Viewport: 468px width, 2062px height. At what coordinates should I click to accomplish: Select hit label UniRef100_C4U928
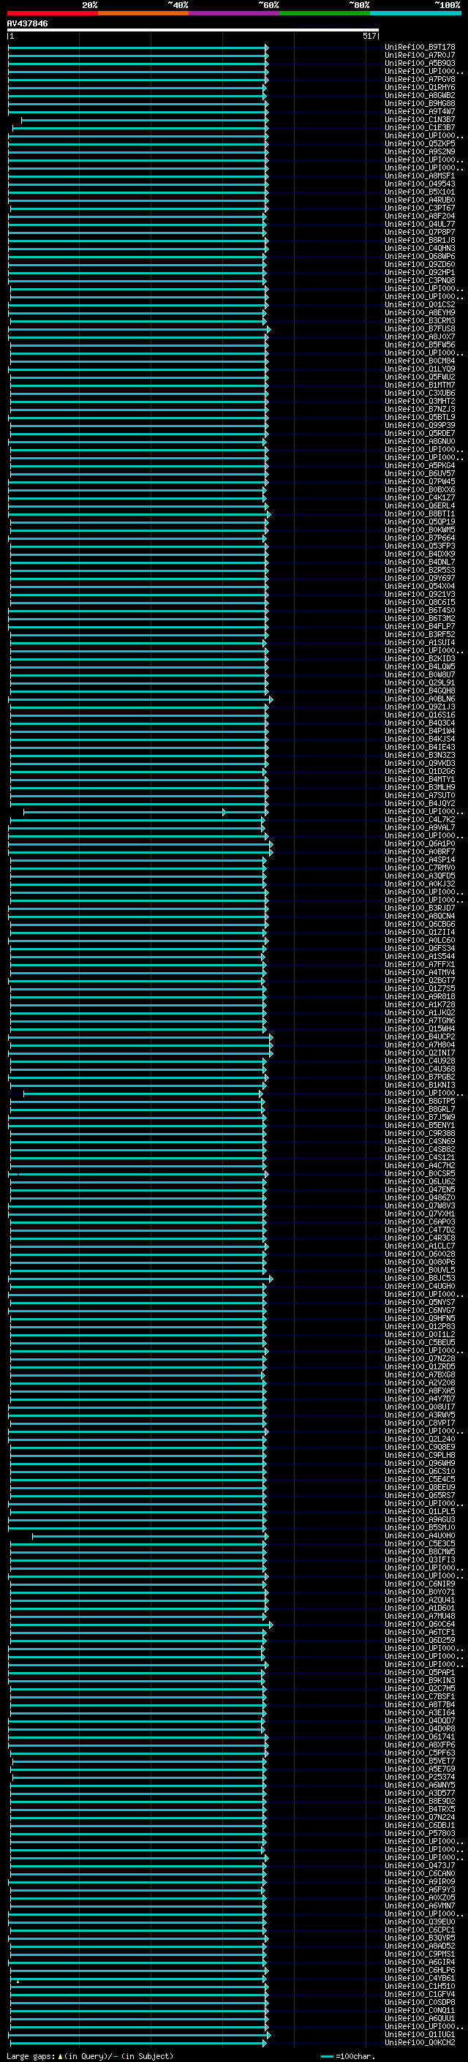point(420,1061)
